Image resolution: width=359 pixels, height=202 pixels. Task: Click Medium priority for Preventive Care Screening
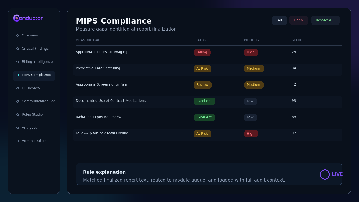(254, 69)
